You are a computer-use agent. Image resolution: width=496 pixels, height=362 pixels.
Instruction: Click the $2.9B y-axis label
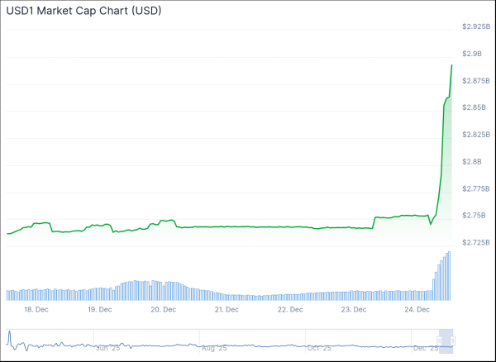473,54
